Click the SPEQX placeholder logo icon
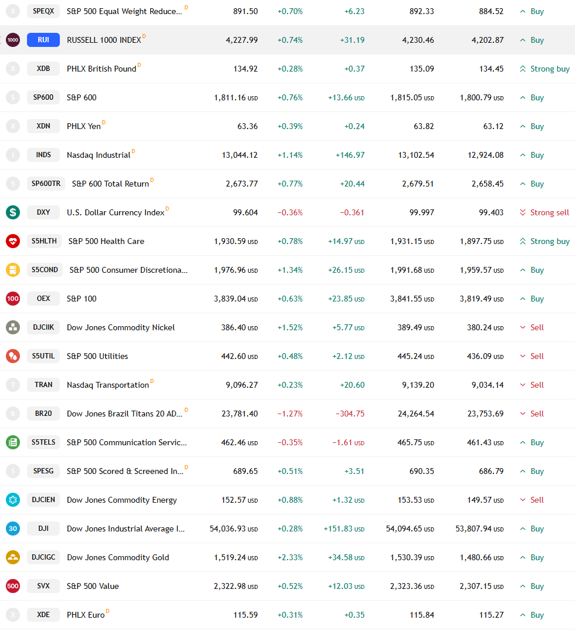 tap(13, 11)
